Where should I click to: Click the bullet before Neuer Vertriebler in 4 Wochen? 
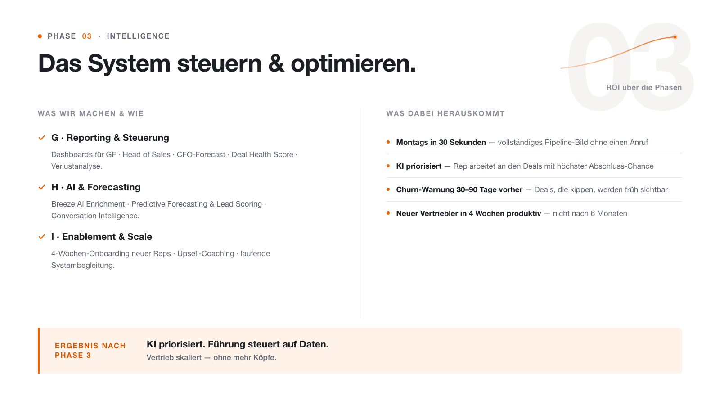tap(388, 213)
